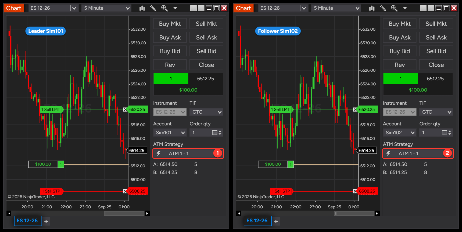Image resolution: width=462 pixels, height=232 pixels.
Task: Open 5 Minute interval dropdown in Leader chart
Action: [x=107, y=8]
